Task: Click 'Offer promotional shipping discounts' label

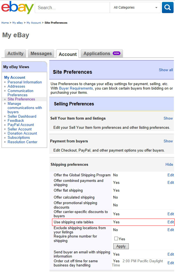Action: 75,205
